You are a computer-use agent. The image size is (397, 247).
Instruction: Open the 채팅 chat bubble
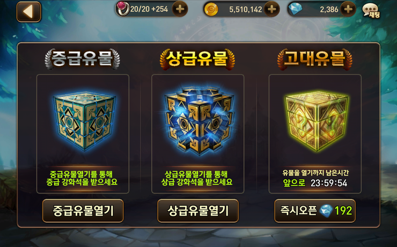(371, 11)
